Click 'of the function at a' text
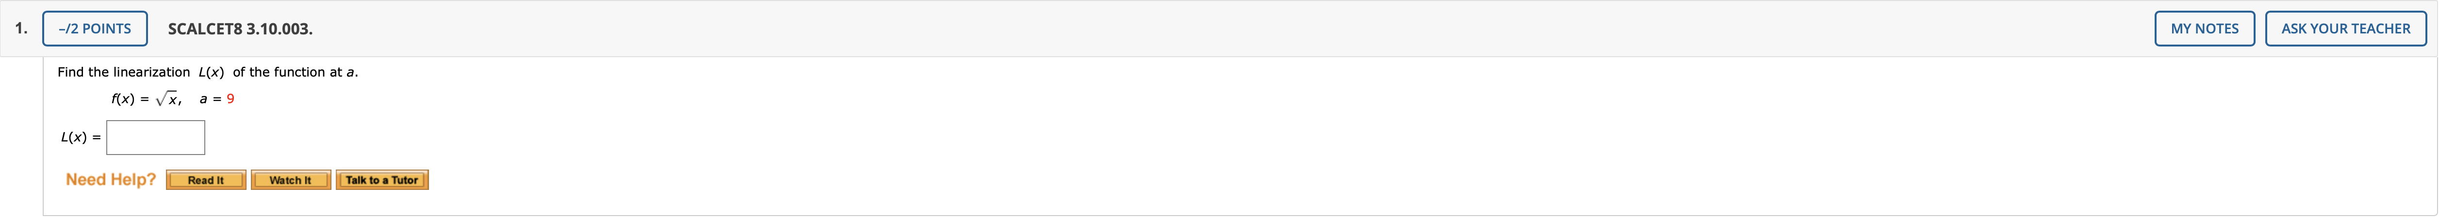Viewport: 2439px width, 218px height. (x=295, y=72)
